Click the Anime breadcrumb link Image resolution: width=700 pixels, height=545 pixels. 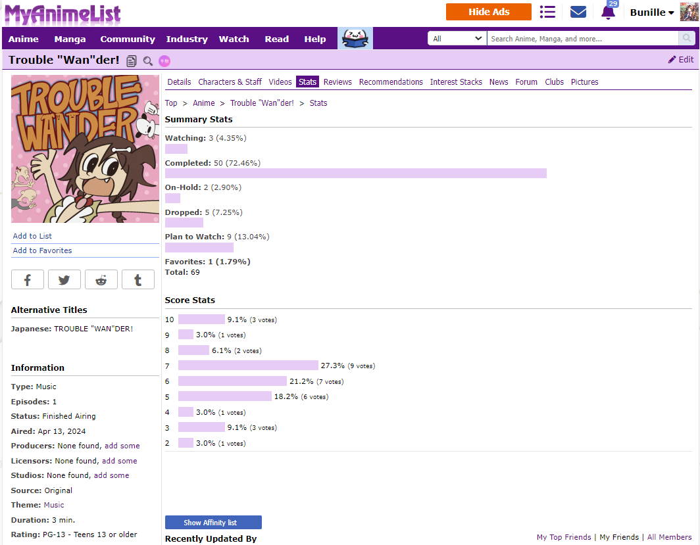pos(203,103)
